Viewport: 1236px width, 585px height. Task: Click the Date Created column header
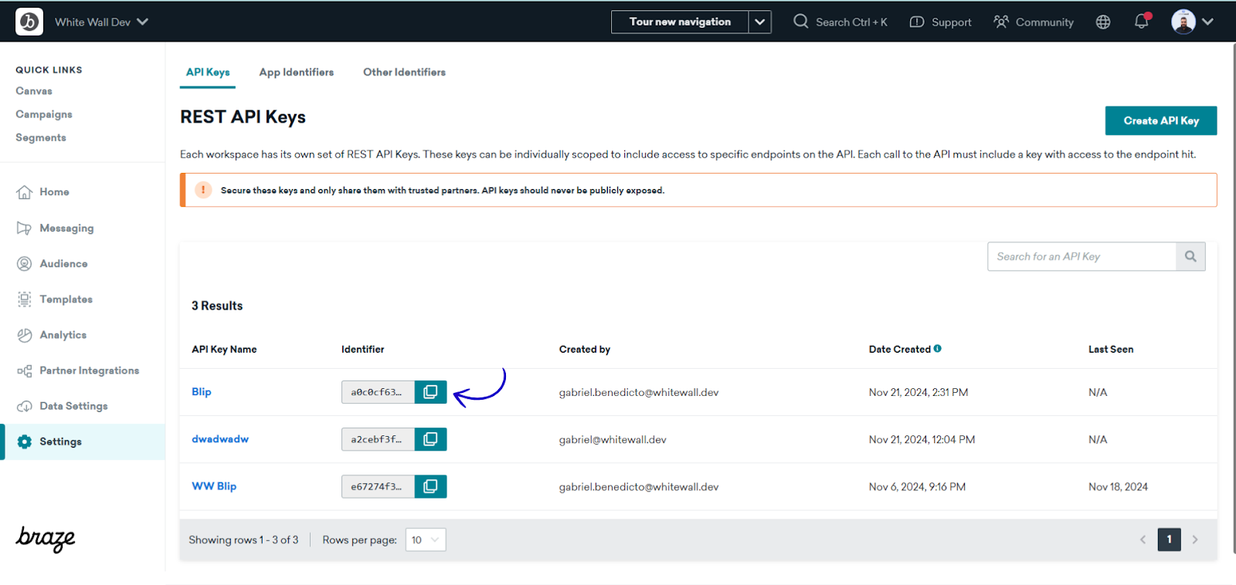tap(899, 349)
